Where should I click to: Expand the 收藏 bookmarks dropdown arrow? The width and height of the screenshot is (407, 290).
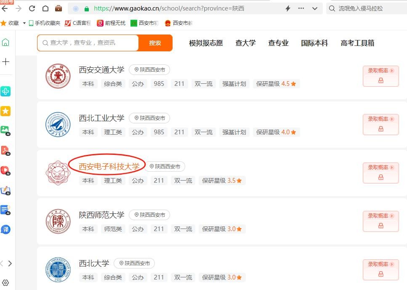click(x=24, y=23)
